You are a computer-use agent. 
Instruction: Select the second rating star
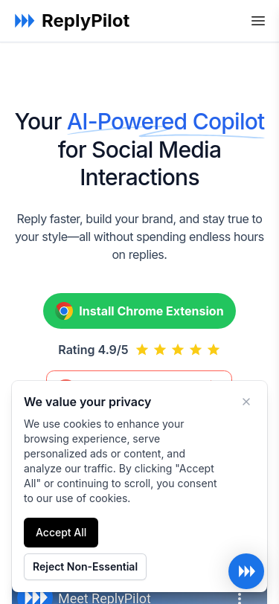160,350
